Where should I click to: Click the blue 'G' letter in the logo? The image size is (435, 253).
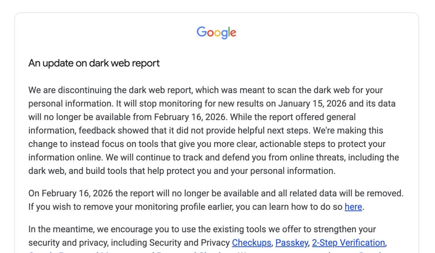point(201,32)
